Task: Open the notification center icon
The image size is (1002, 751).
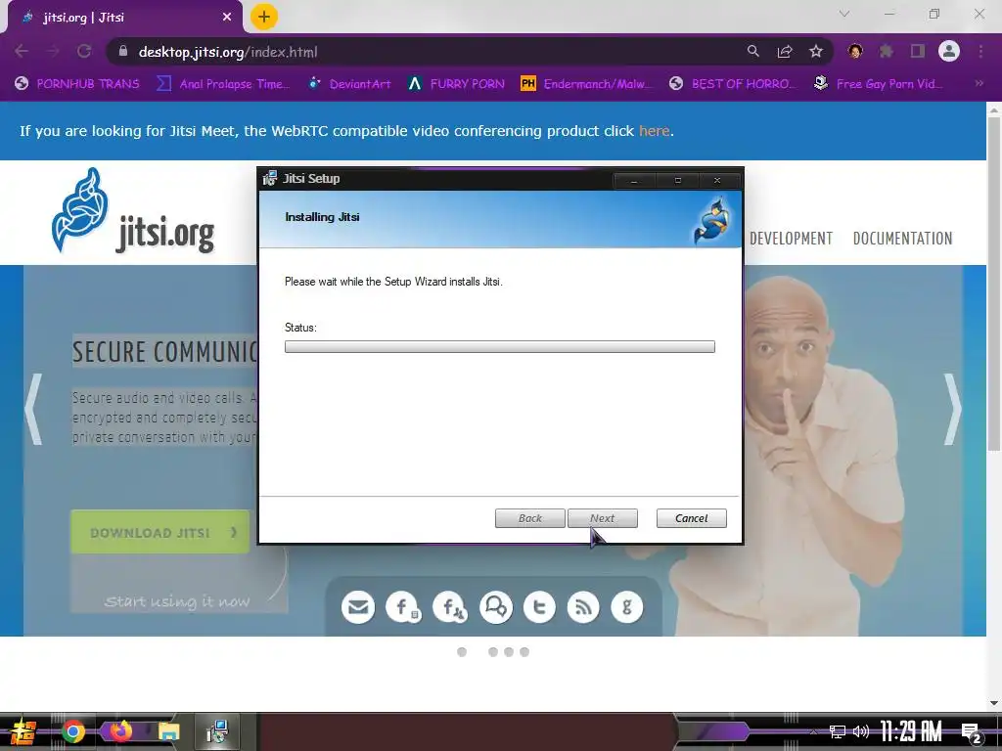Action: pos(972,732)
